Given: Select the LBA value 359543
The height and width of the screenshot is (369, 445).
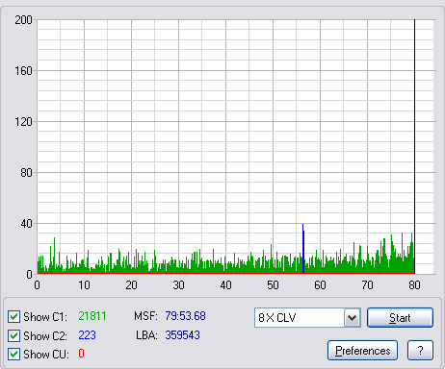Looking at the screenshot, I should (182, 335).
